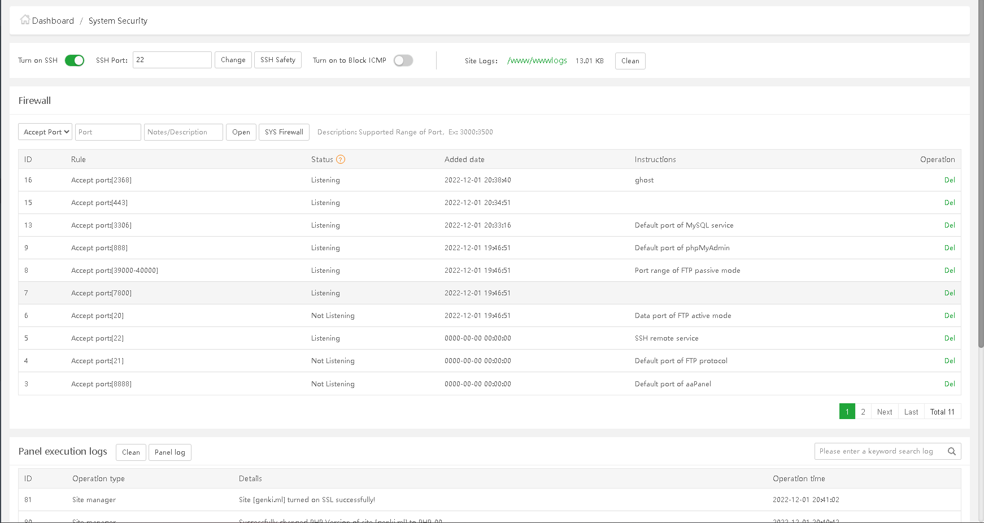Focus the Notes/Description input field

(184, 132)
